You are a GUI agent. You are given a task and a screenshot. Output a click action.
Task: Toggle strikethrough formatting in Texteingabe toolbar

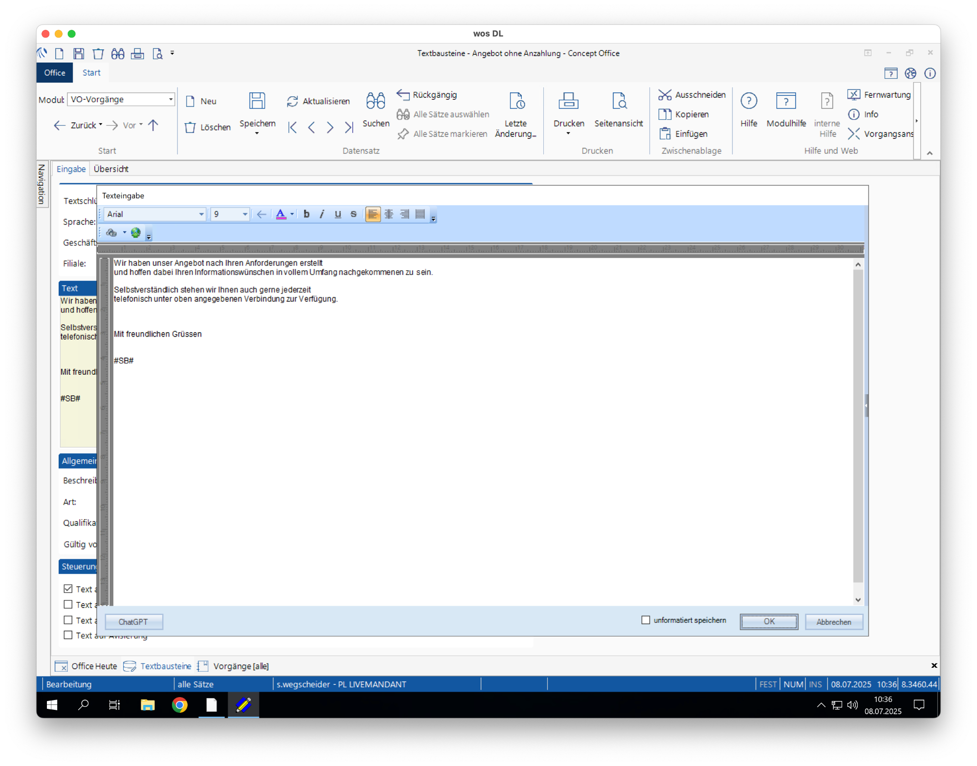pos(353,214)
